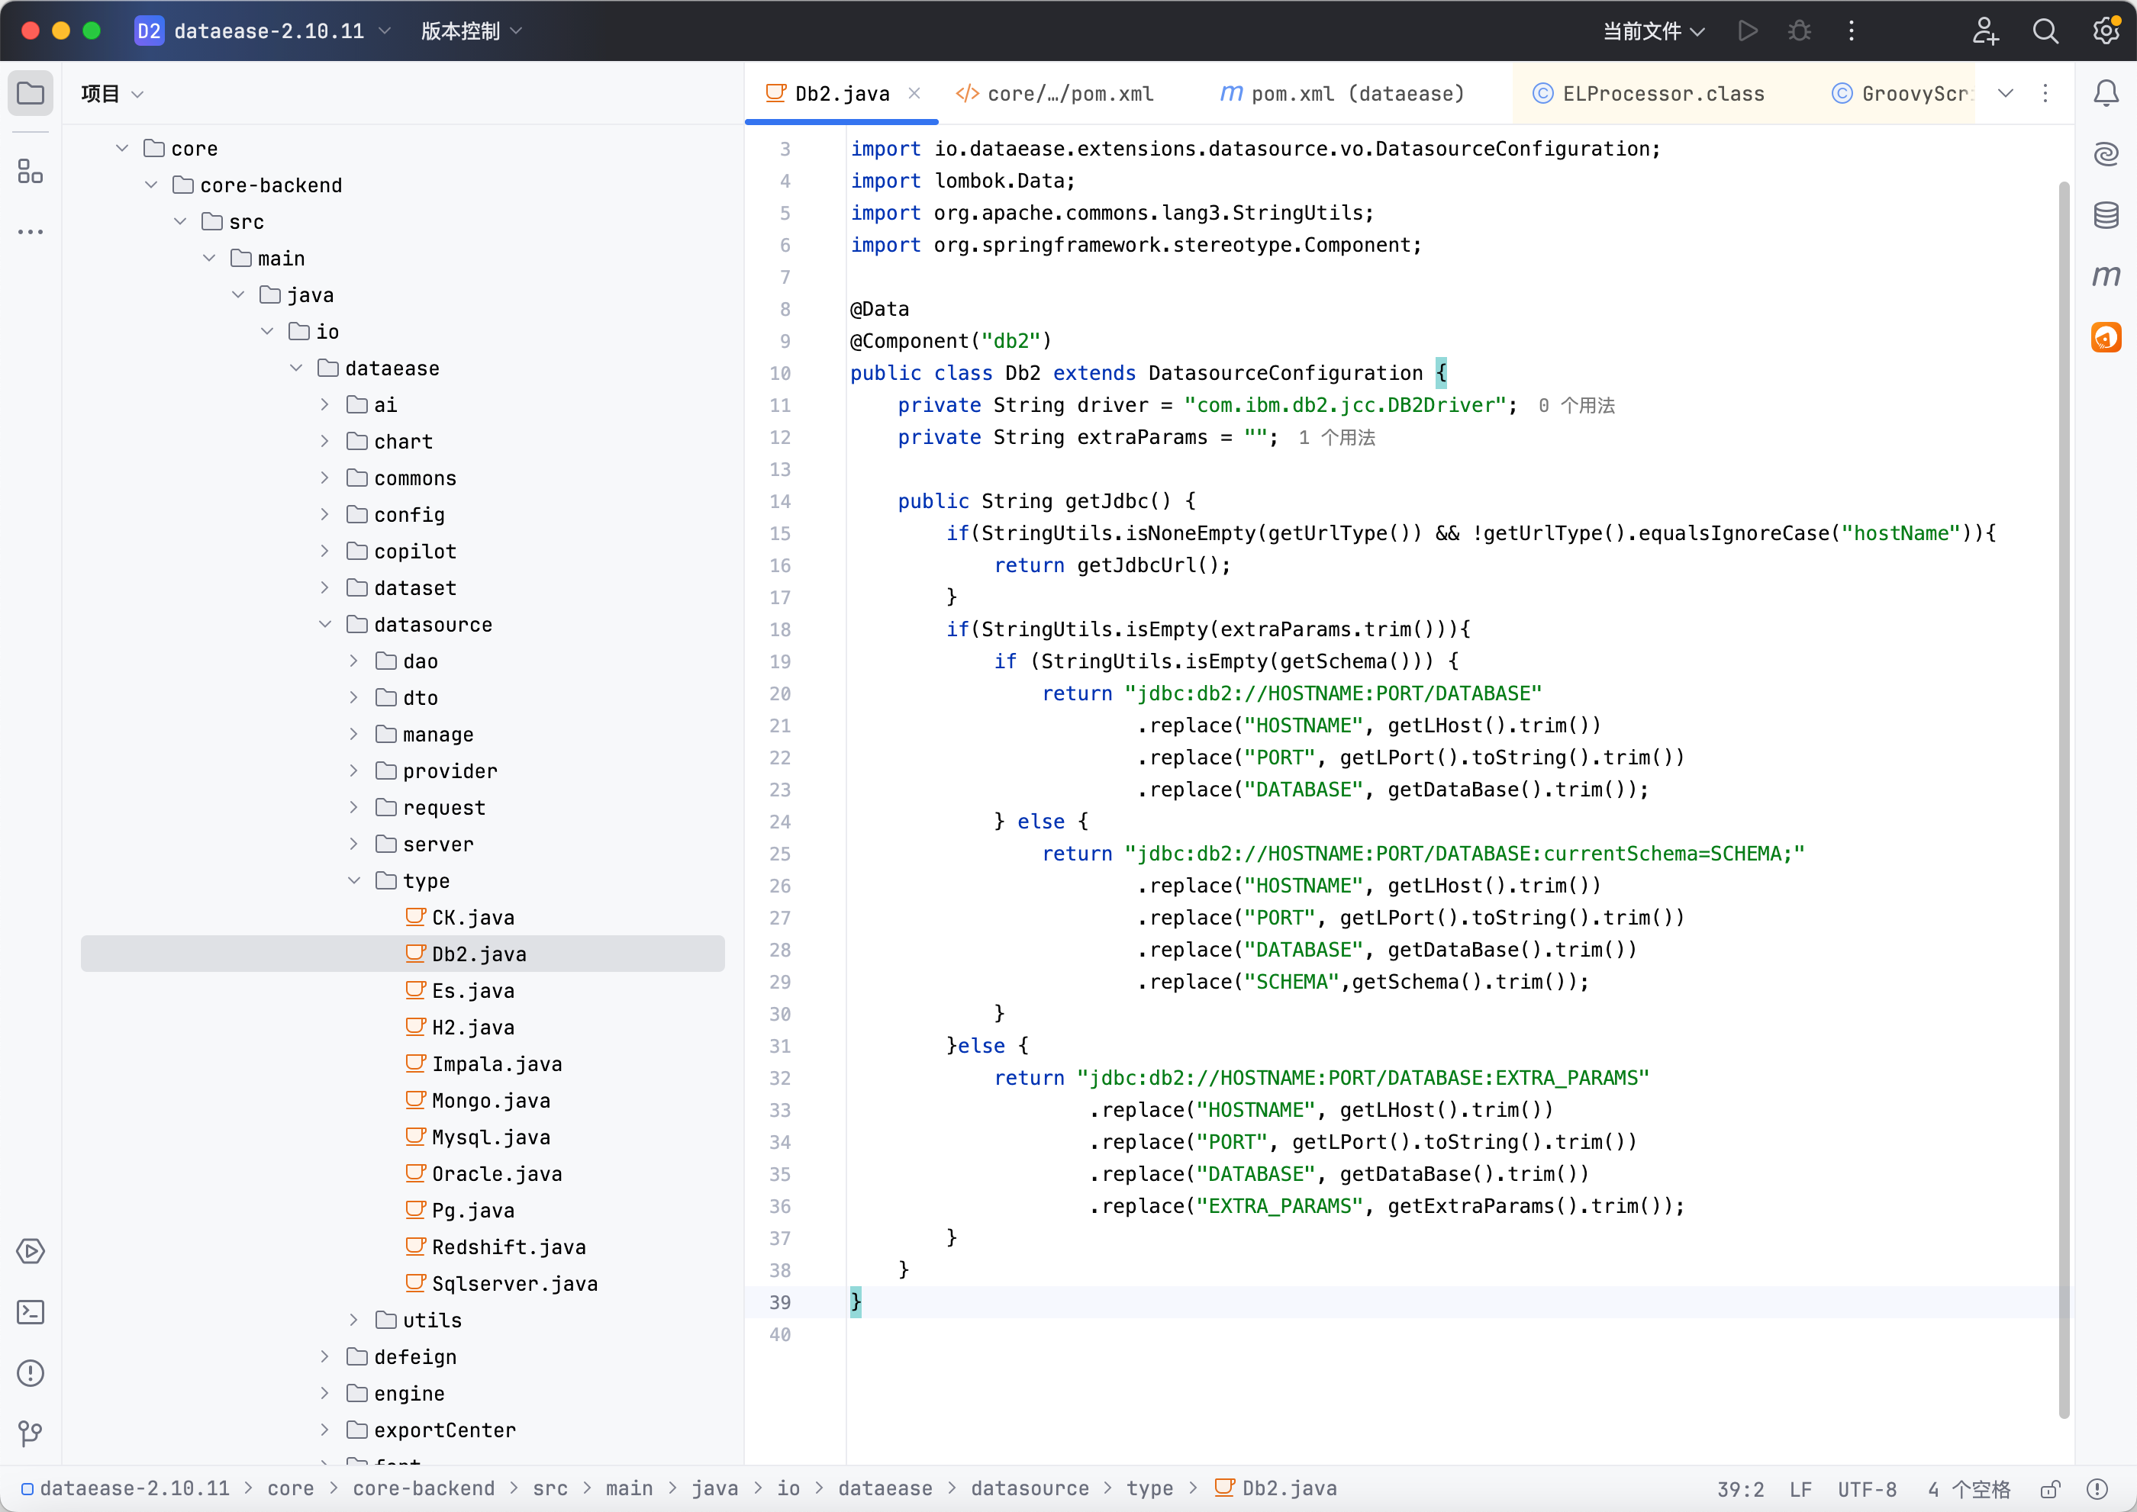
Task: Select Impala.java in the tree
Action: coord(497,1063)
